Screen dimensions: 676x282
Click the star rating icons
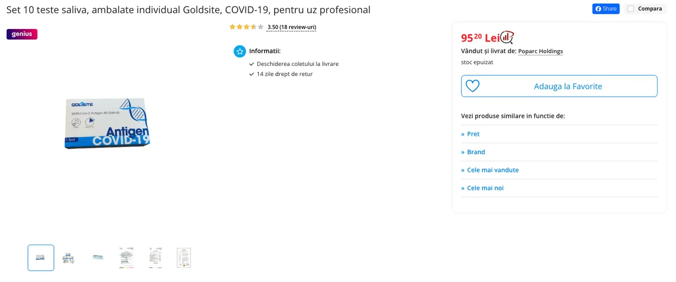click(x=246, y=27)
